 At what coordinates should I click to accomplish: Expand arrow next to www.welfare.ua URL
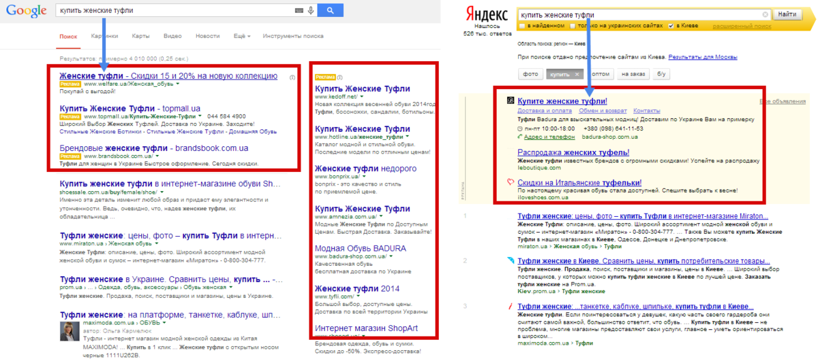[x=177, y=85]
